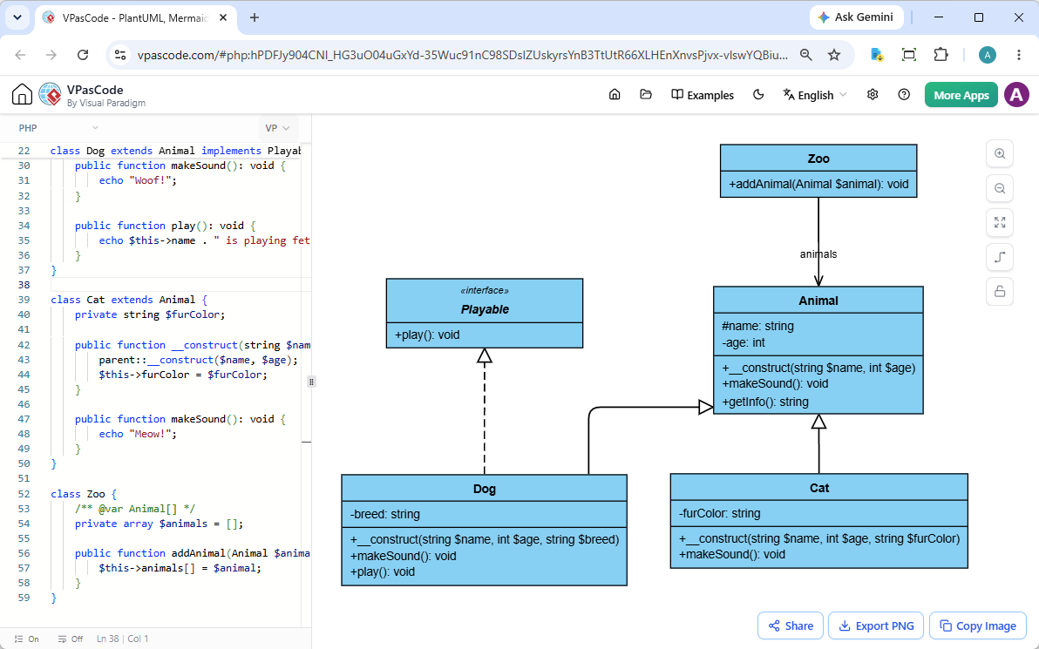Viewport: 1039px width, 649px height.
Task: Select the Cat class title
Action: [x=819, y=488]
